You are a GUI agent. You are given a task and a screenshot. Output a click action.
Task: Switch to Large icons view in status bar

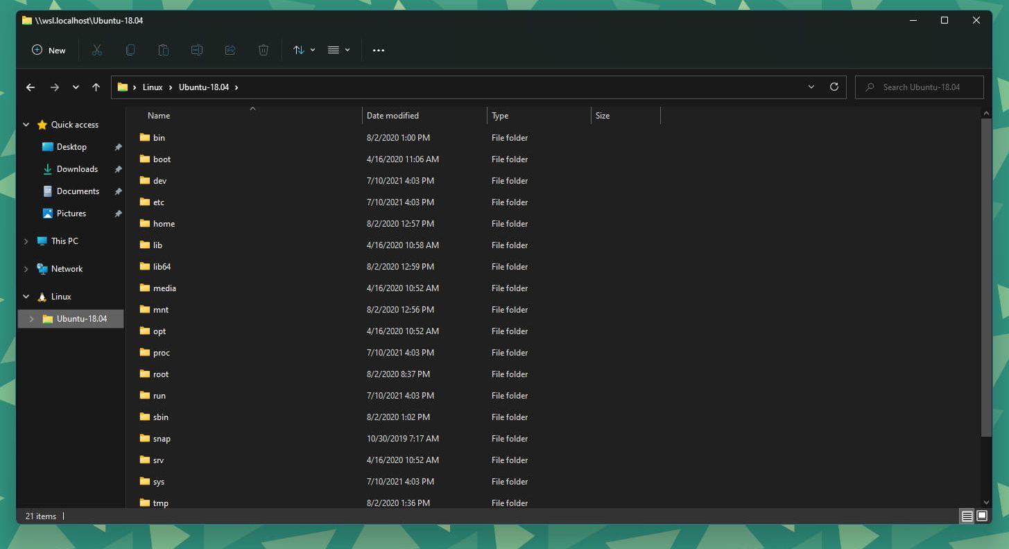tap(982, 516)
